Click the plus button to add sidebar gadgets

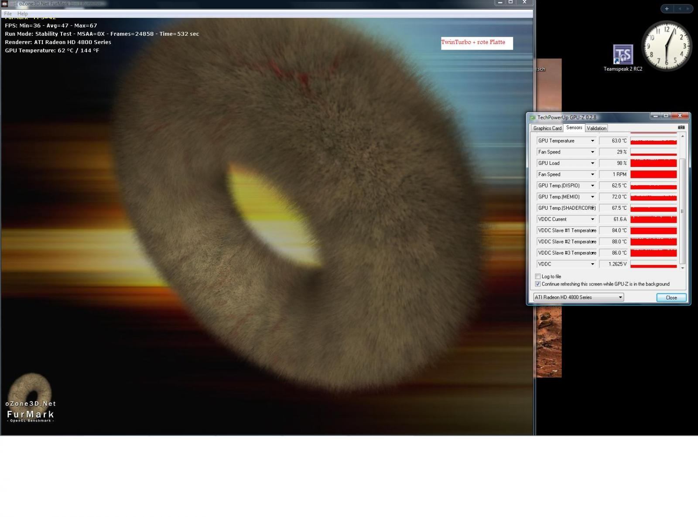[x=667, y=9]
